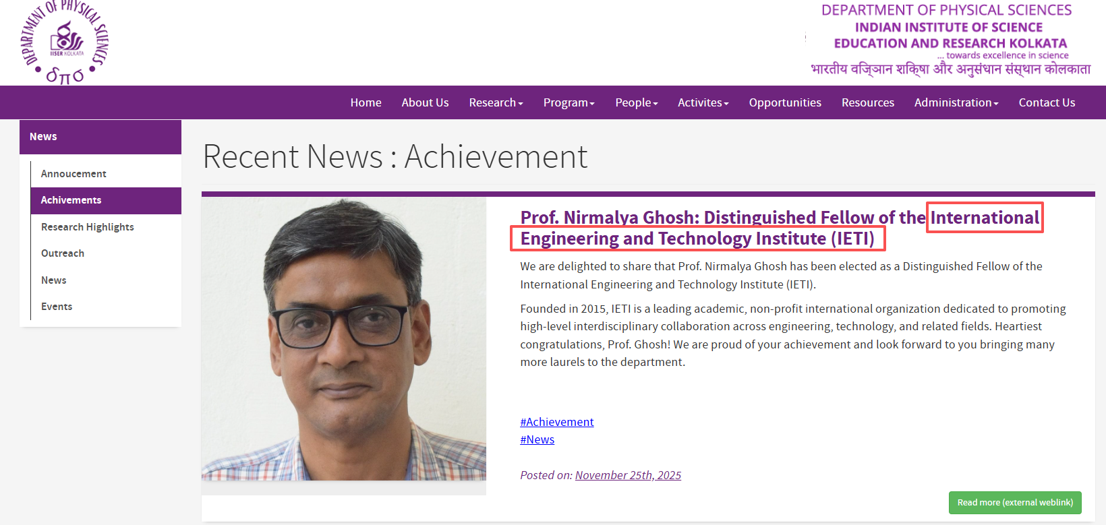The height and width of the screenshot is (525, 1106).
Task: Select Events in the sidebar list
Action: tap(57, 307)
